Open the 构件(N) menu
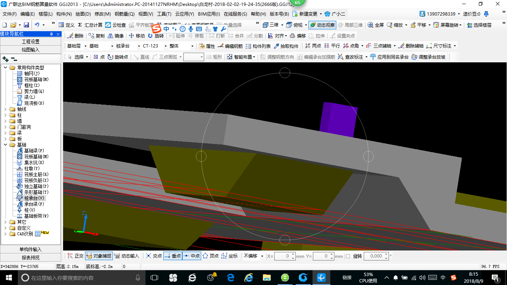Screen dimensions: 507x285 coord(64,14)
